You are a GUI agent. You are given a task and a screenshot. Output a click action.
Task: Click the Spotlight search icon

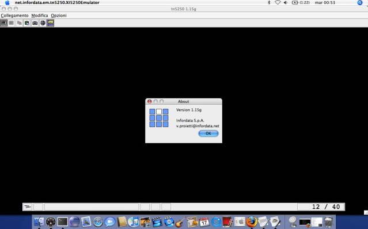click(x=360, y=2)
